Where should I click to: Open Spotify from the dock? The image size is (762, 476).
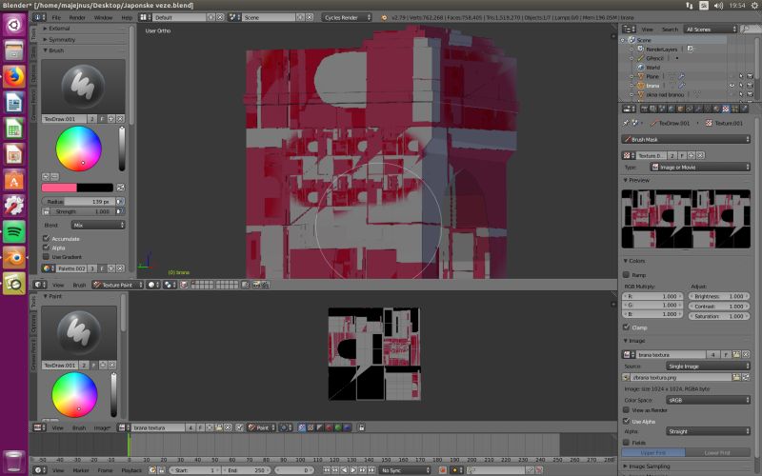coord(14,231)
